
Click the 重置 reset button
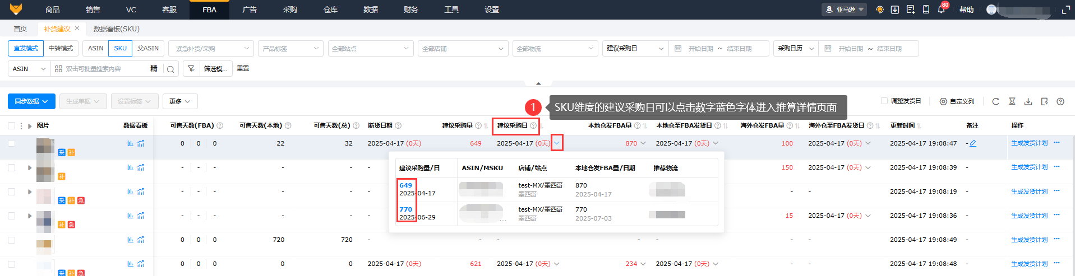coord(243,68)
